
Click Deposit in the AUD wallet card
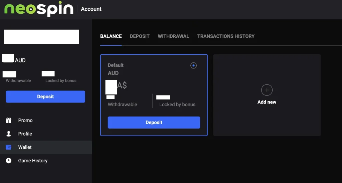coord(154,122)
